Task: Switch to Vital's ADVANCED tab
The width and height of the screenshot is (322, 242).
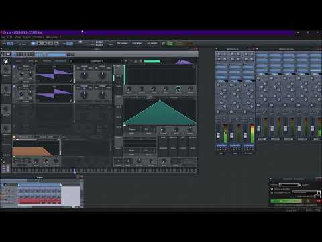Action: tap(60, 61)
